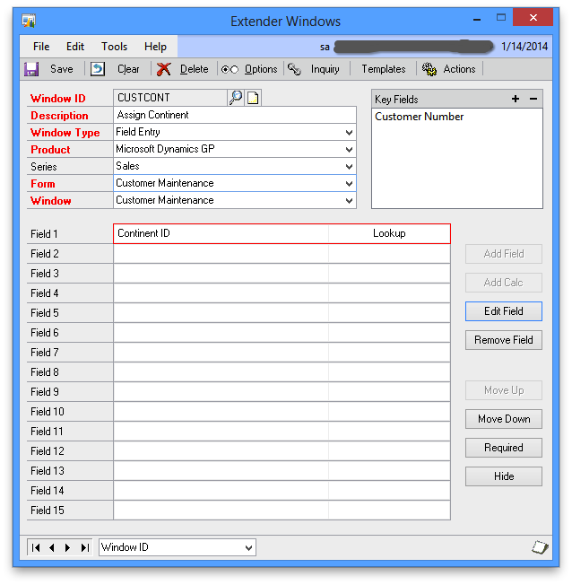572x585 pixels.
Task: Click the Actions gears icon
Action: (429, 69)
